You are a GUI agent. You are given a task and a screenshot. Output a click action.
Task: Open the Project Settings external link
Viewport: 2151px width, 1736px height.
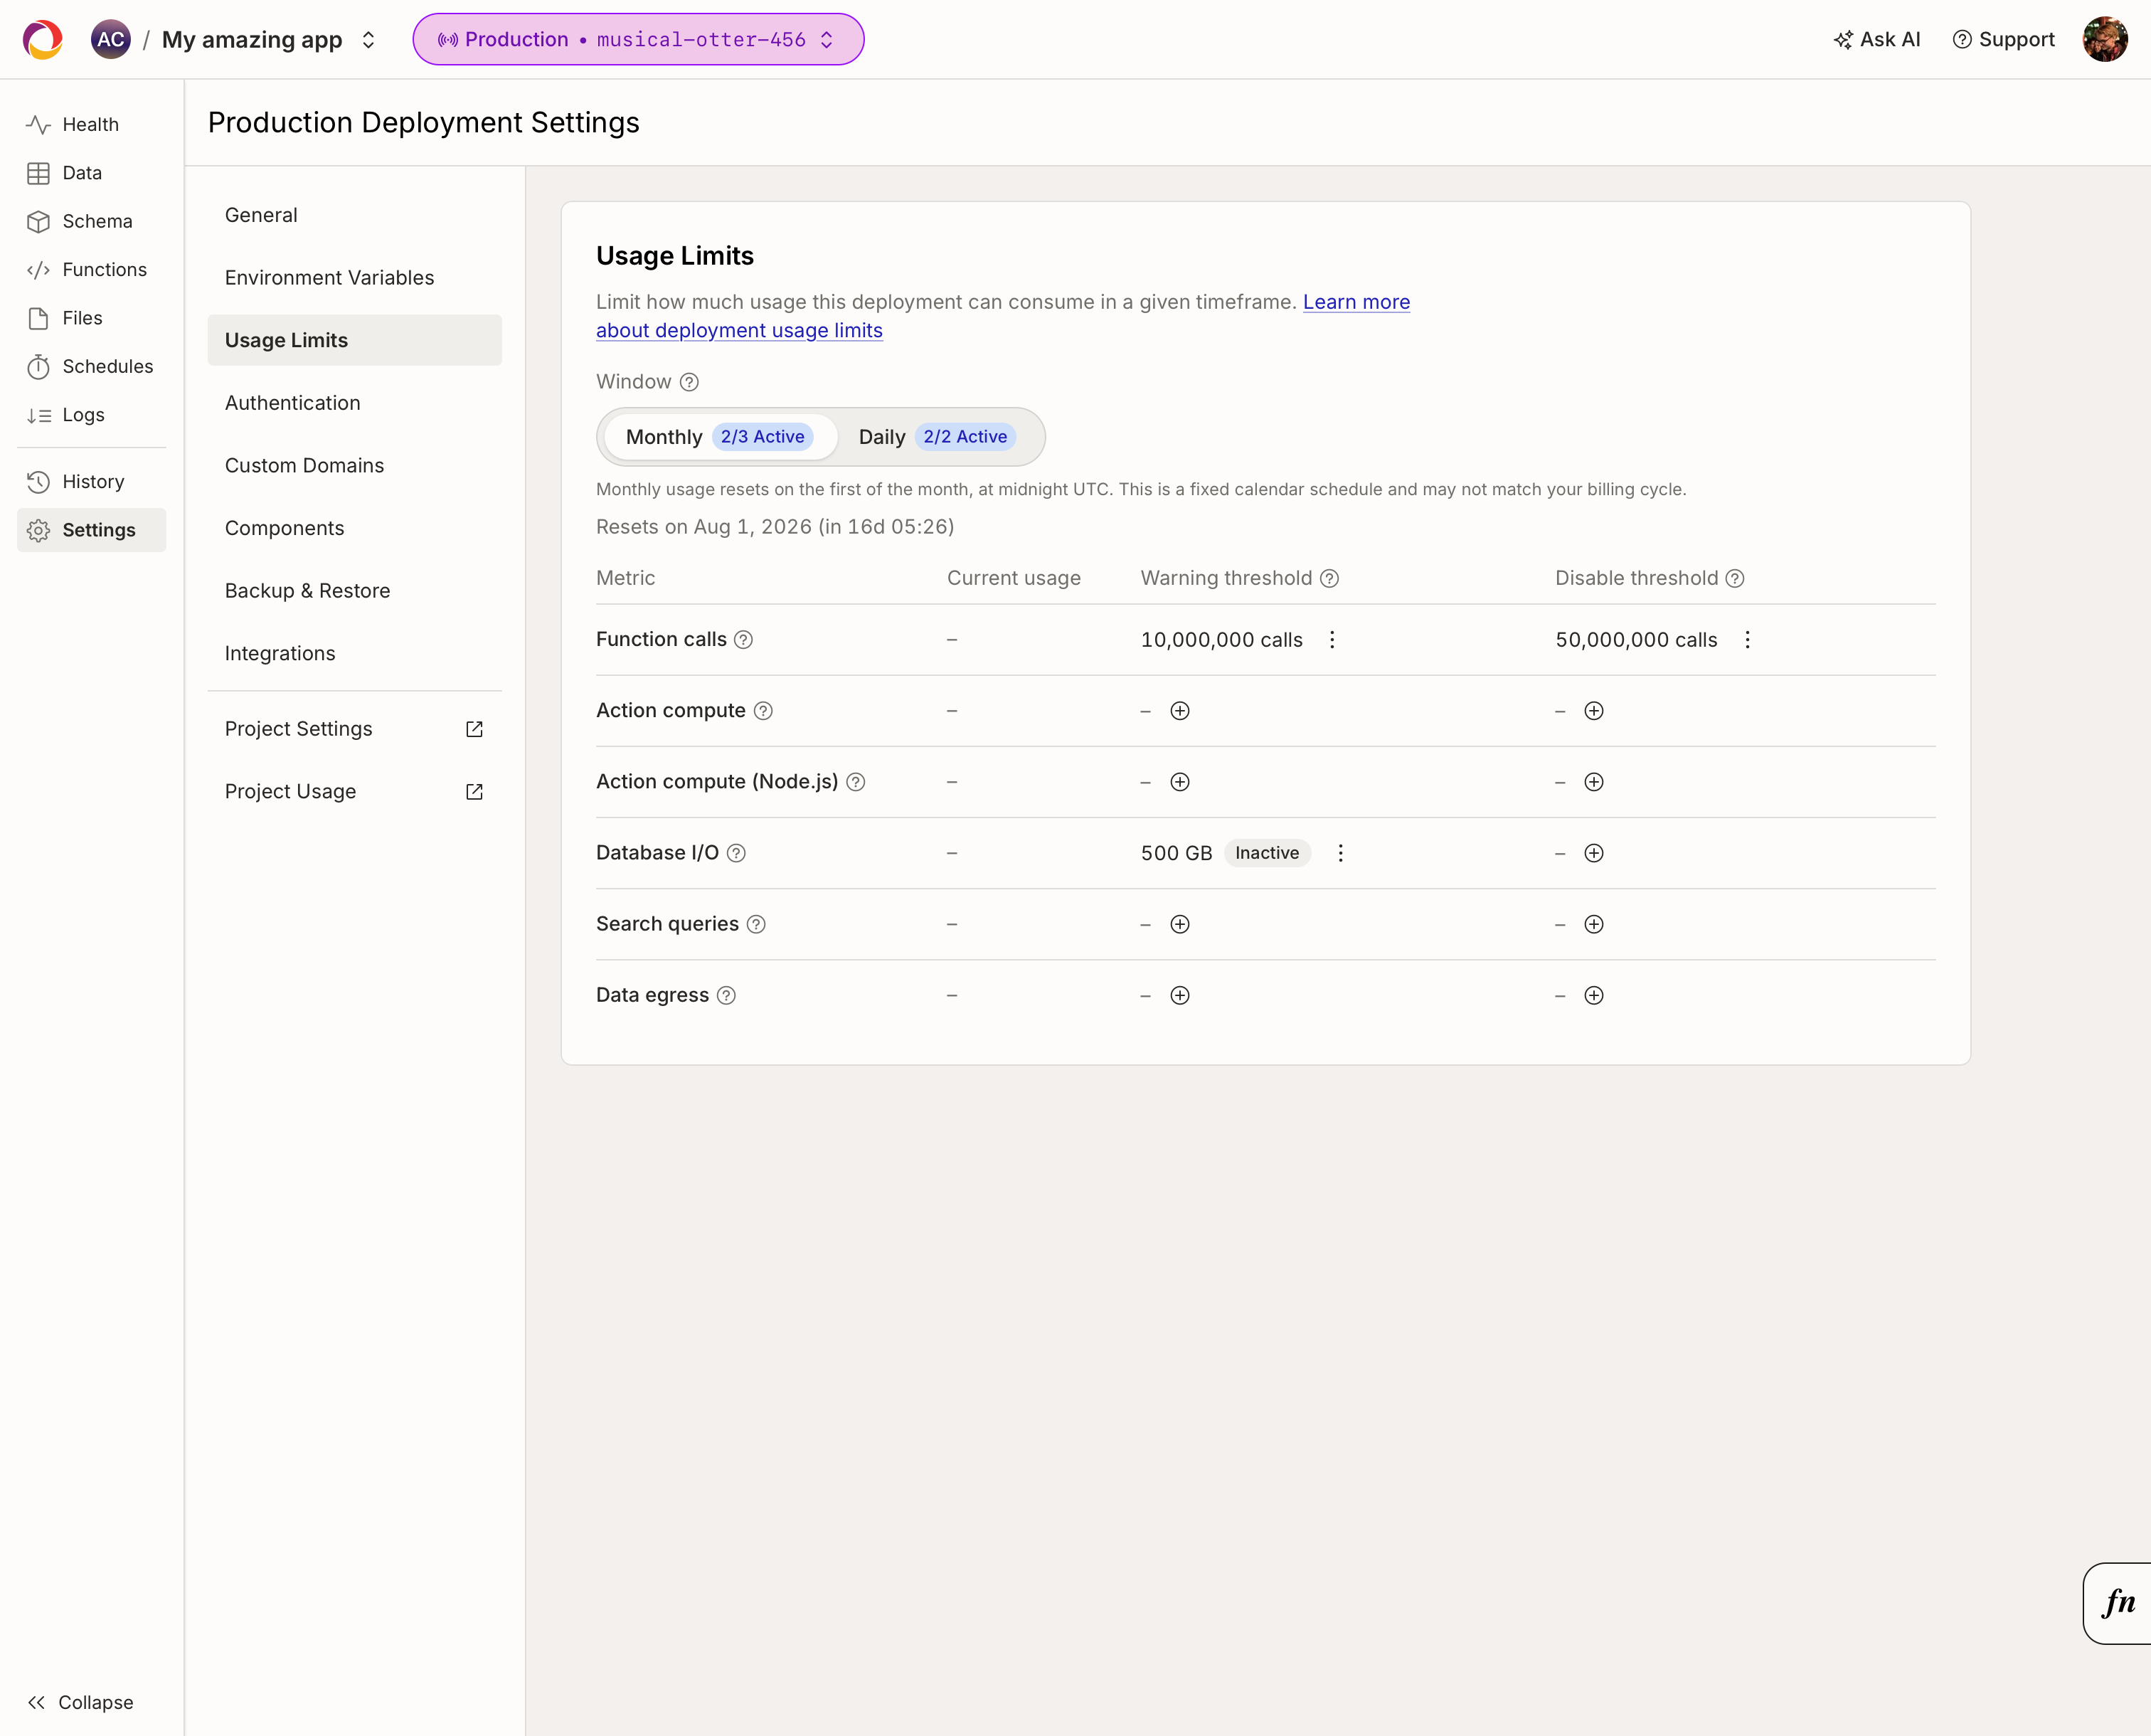pos(354,729)
